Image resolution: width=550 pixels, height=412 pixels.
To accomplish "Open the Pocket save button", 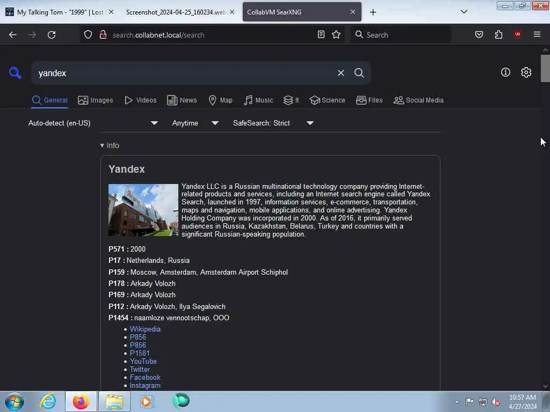I will [479, 34].
